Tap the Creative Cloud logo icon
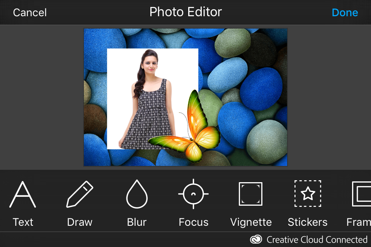The width and height of the screenshot is (371, 247). pos(256,239)
